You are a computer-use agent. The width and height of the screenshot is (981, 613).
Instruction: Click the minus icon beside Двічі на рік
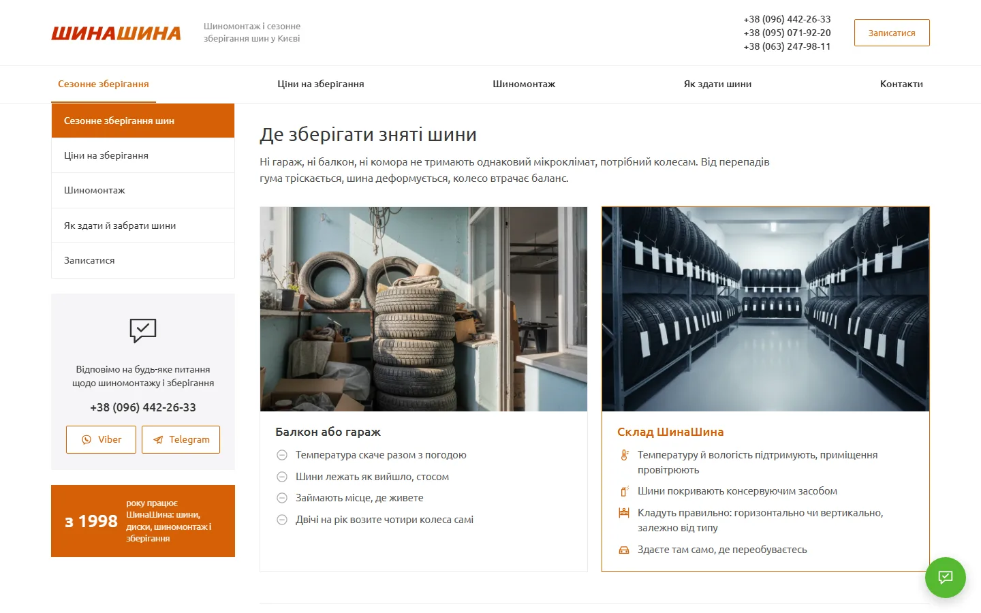click(282, 520)
